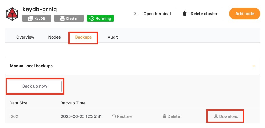This screenshot has height=128, width=265.
Task: Click the database icon in Cluster badge
Action: [62, 19]
